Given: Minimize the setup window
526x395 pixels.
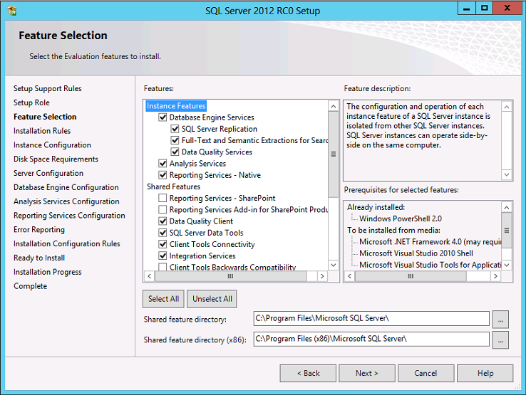Looking at the screenshot, I should point(466,9).
